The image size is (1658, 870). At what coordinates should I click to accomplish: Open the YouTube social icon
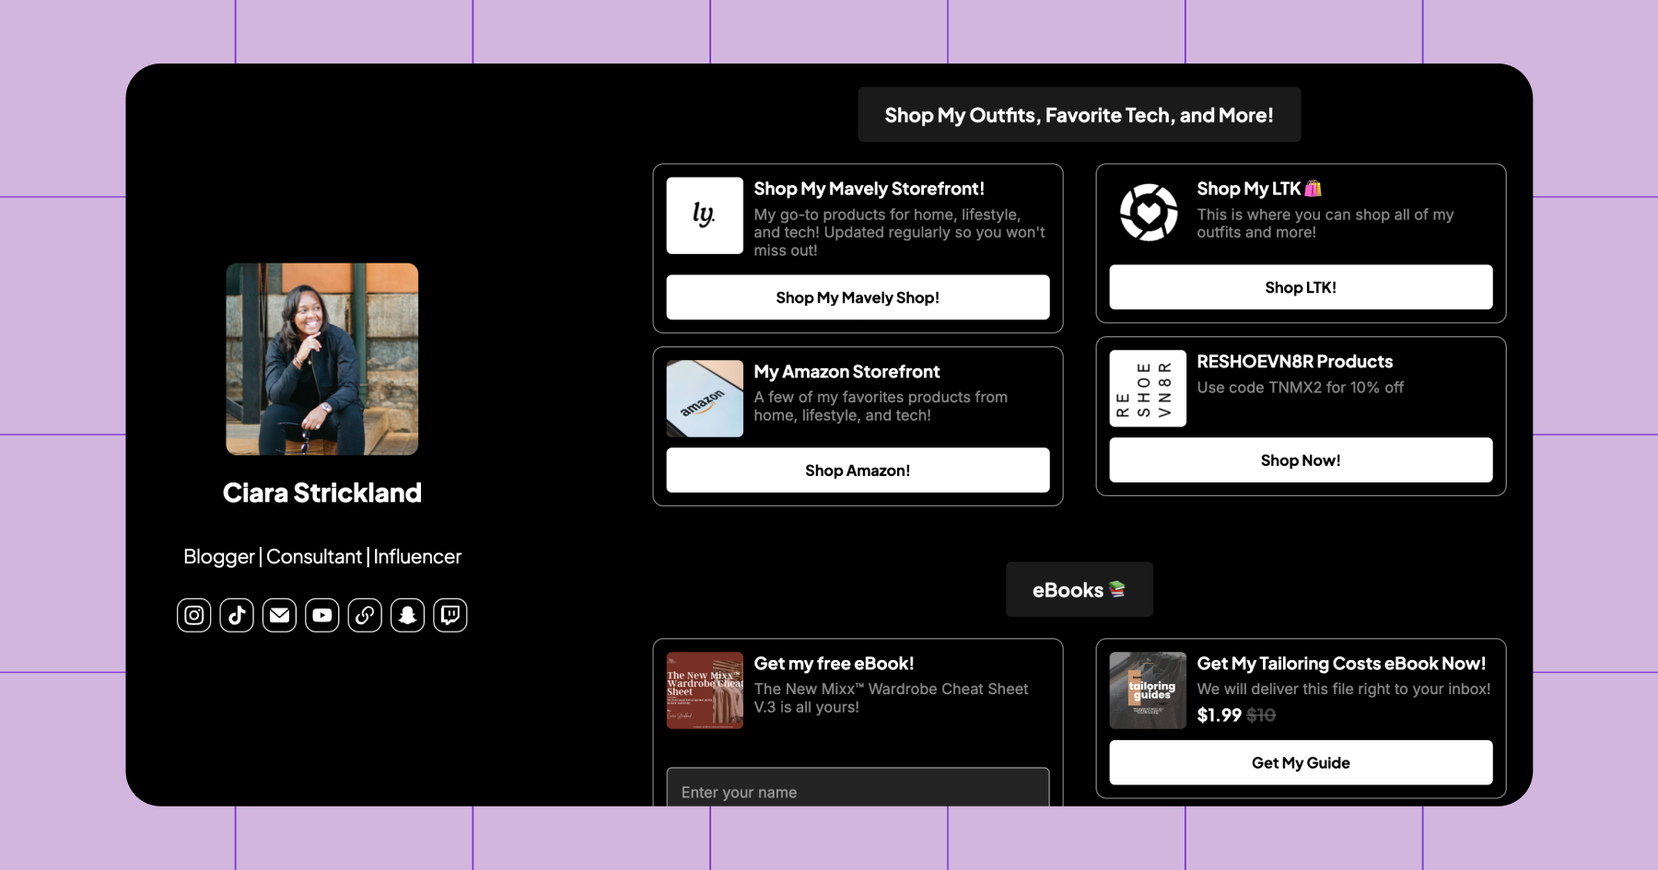(x=322, y=615)
